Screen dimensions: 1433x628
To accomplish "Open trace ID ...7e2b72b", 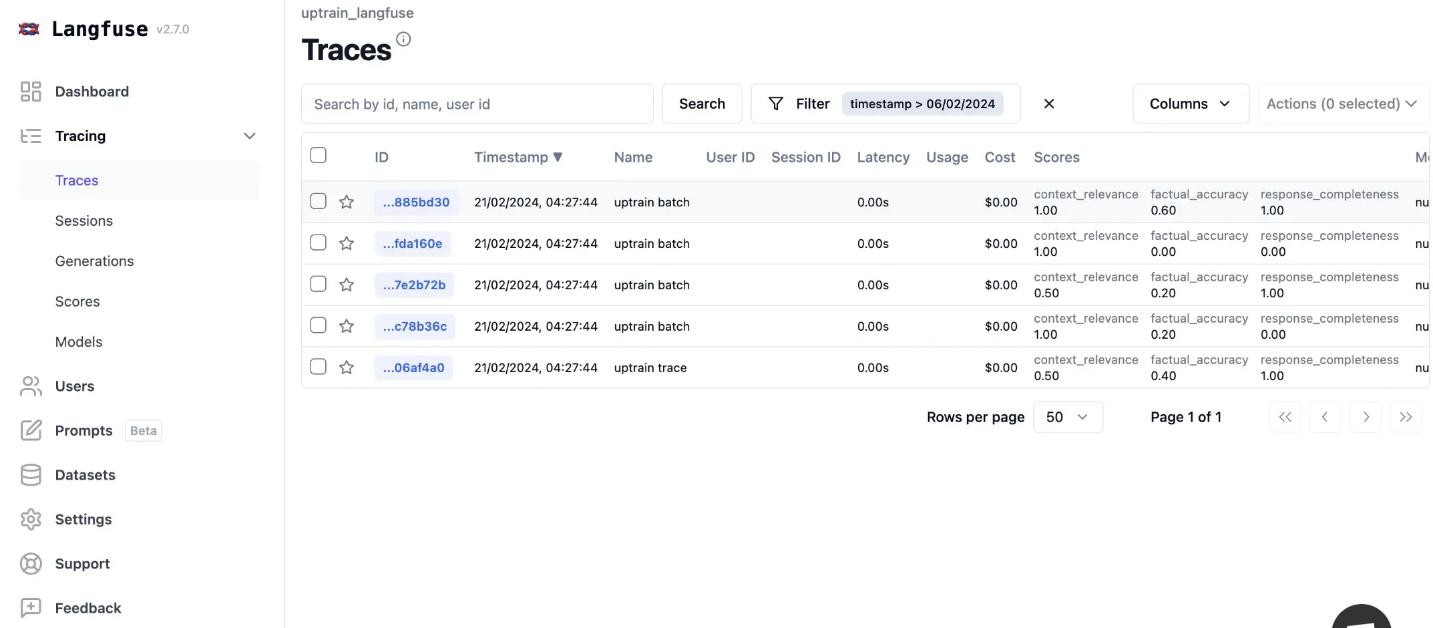I will point(414,285).
